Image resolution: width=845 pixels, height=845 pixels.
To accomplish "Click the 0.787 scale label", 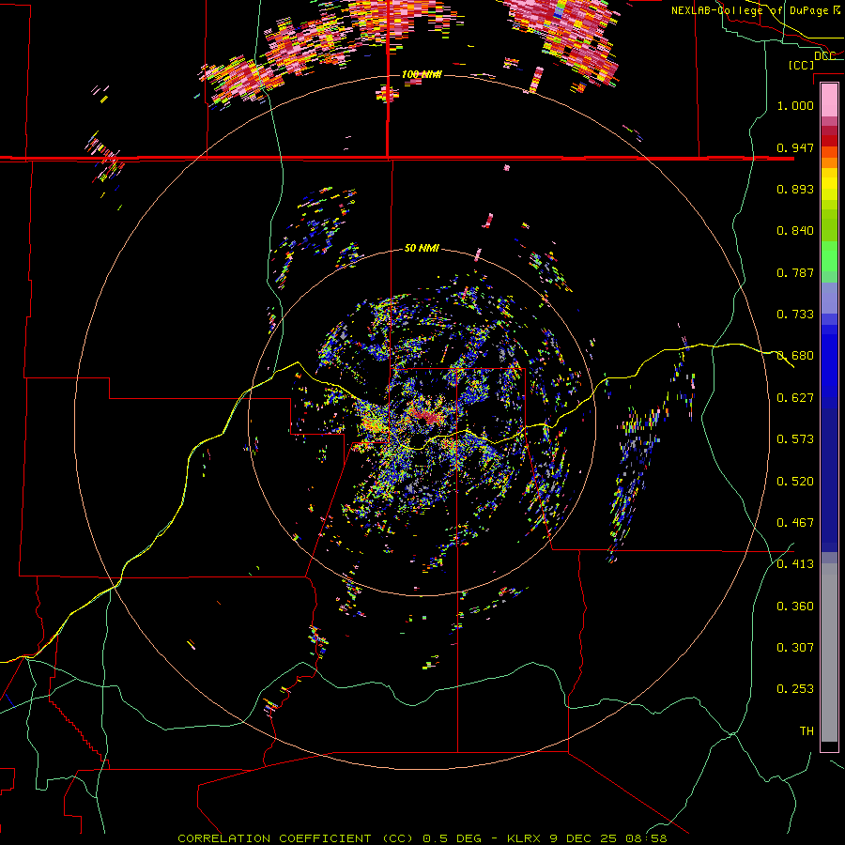I will (x=795, y=272).
